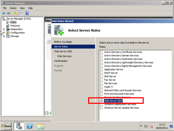The image size is (174, 131).
Task: Go to Confirmation wizard step
Action: (61, 61)
